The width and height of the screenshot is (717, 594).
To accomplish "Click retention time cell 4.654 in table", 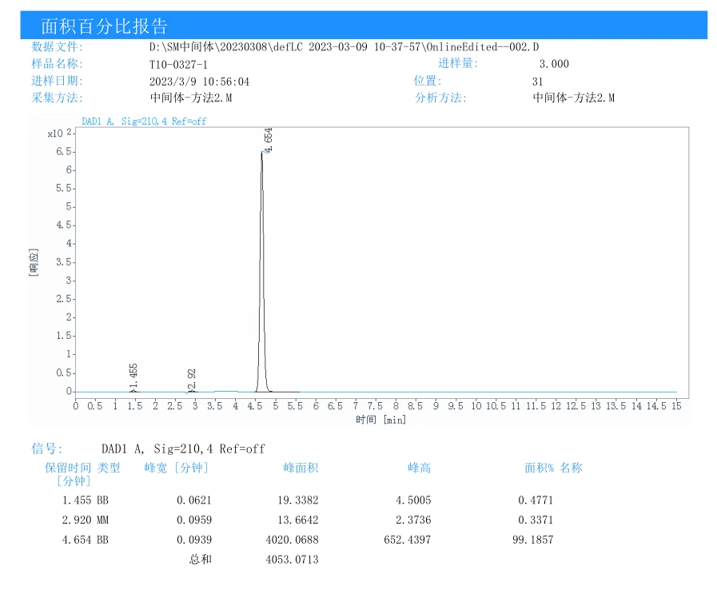I will tap(77, 540).
